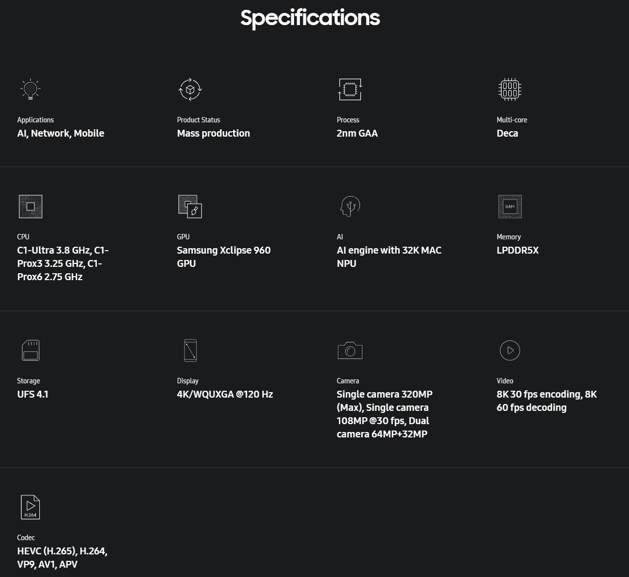
Task: Click the Video play circle icon
Action: 509,350
